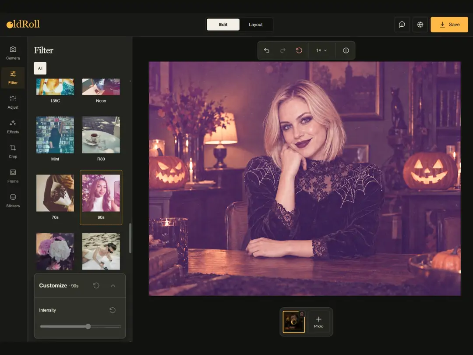Open the Camera panel in sidebar
Screen dimensions: 473x355
[x=13, y=53]
